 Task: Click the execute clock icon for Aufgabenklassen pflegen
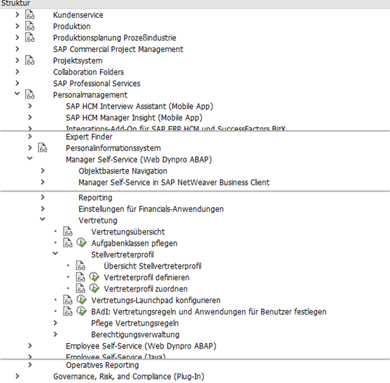81,243
